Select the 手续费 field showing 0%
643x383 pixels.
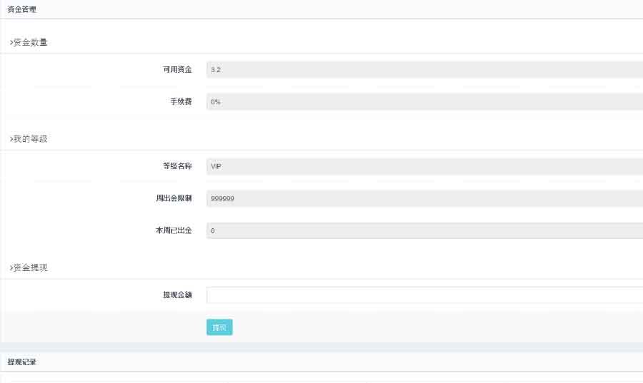point(424,102)
